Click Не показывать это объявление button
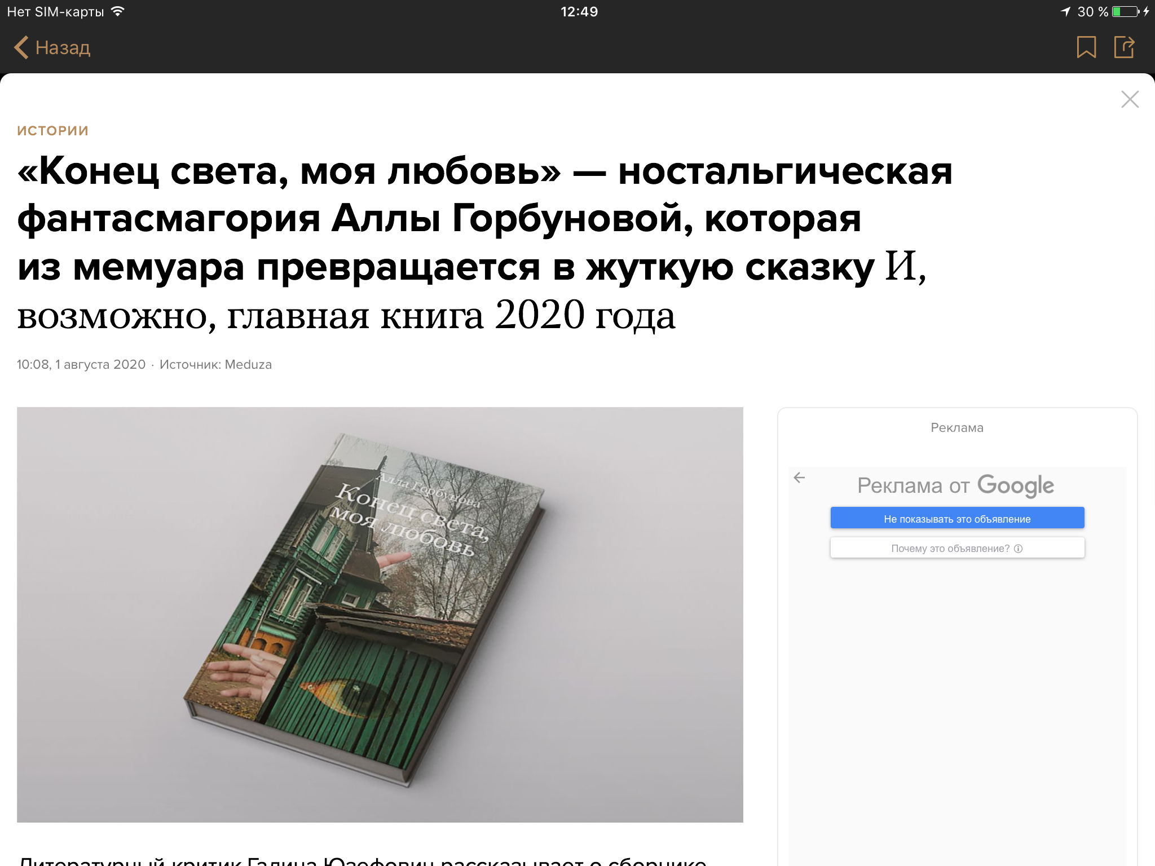Image resolution: width=1155 pixels, height=866 pixels. click(x=957, y=518)
